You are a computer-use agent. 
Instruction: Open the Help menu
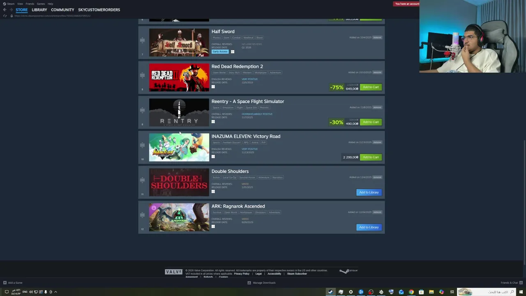[x=50, y=4]
